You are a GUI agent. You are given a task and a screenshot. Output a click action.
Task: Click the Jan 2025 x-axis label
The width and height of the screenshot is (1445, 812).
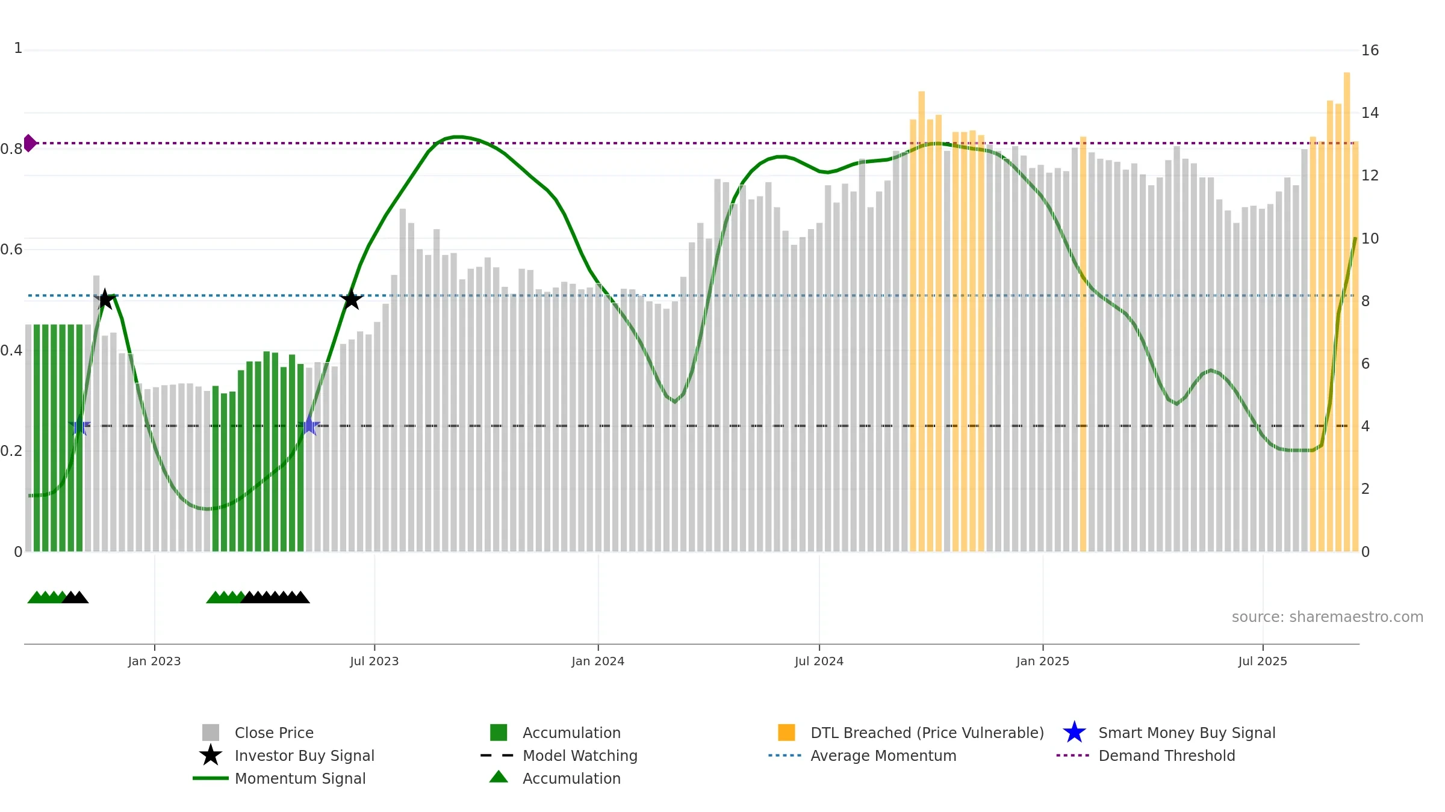[x=1043, y=661]
